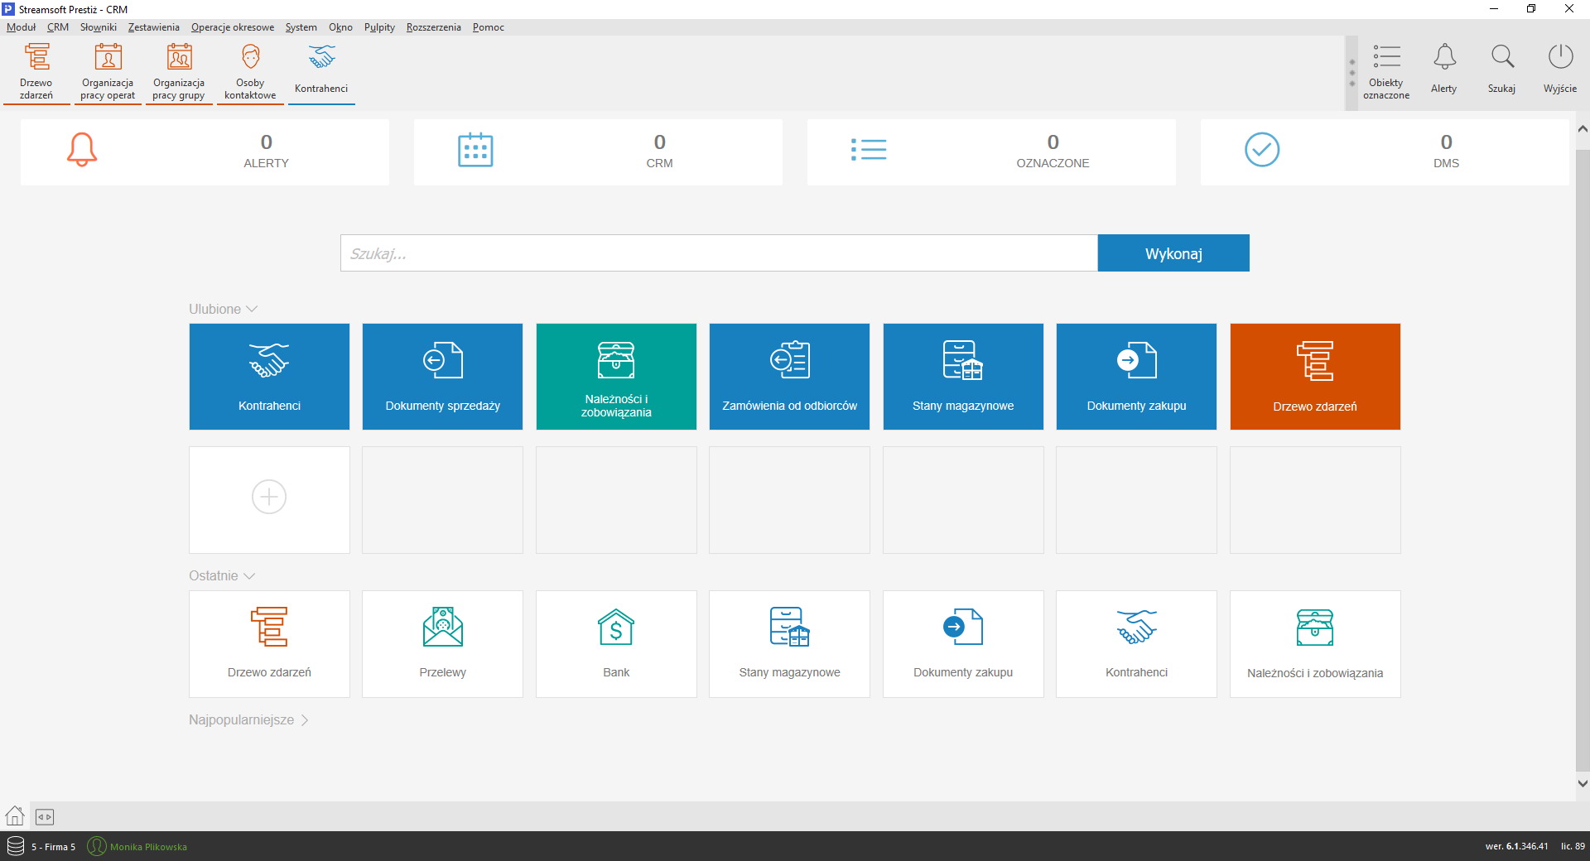Click the '5 - Firma 5' status text
The image size is (1590, 861).
click(53, 847)
